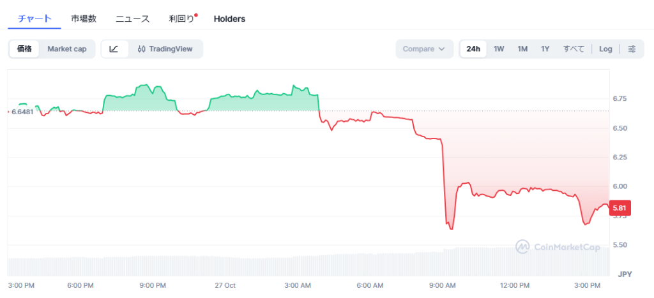Enable the Log scale
The width and height of the screenshot is (654, 298).
[x=605, y=49]
